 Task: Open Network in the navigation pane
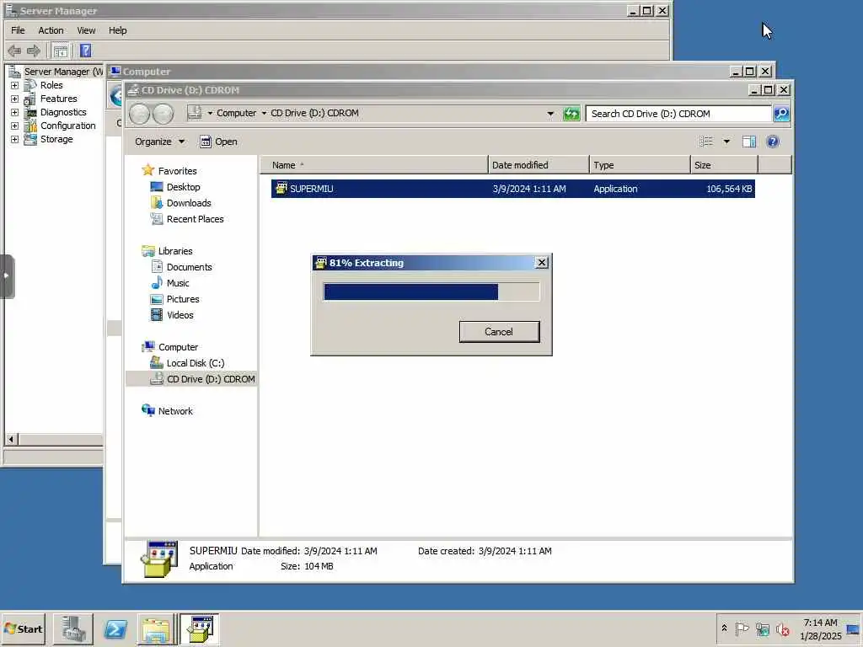pyautogui.click(x=168, y=411)
